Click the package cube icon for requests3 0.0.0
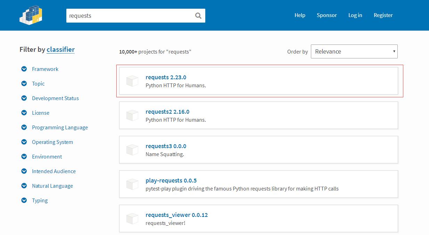 tap(132, 150)
